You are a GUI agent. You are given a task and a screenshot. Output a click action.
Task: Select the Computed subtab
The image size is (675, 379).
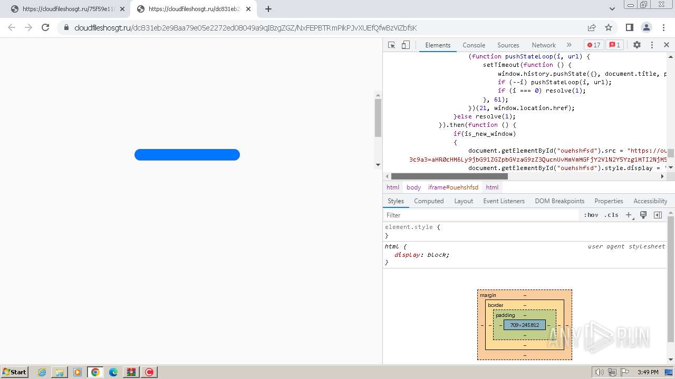[429, 201]
